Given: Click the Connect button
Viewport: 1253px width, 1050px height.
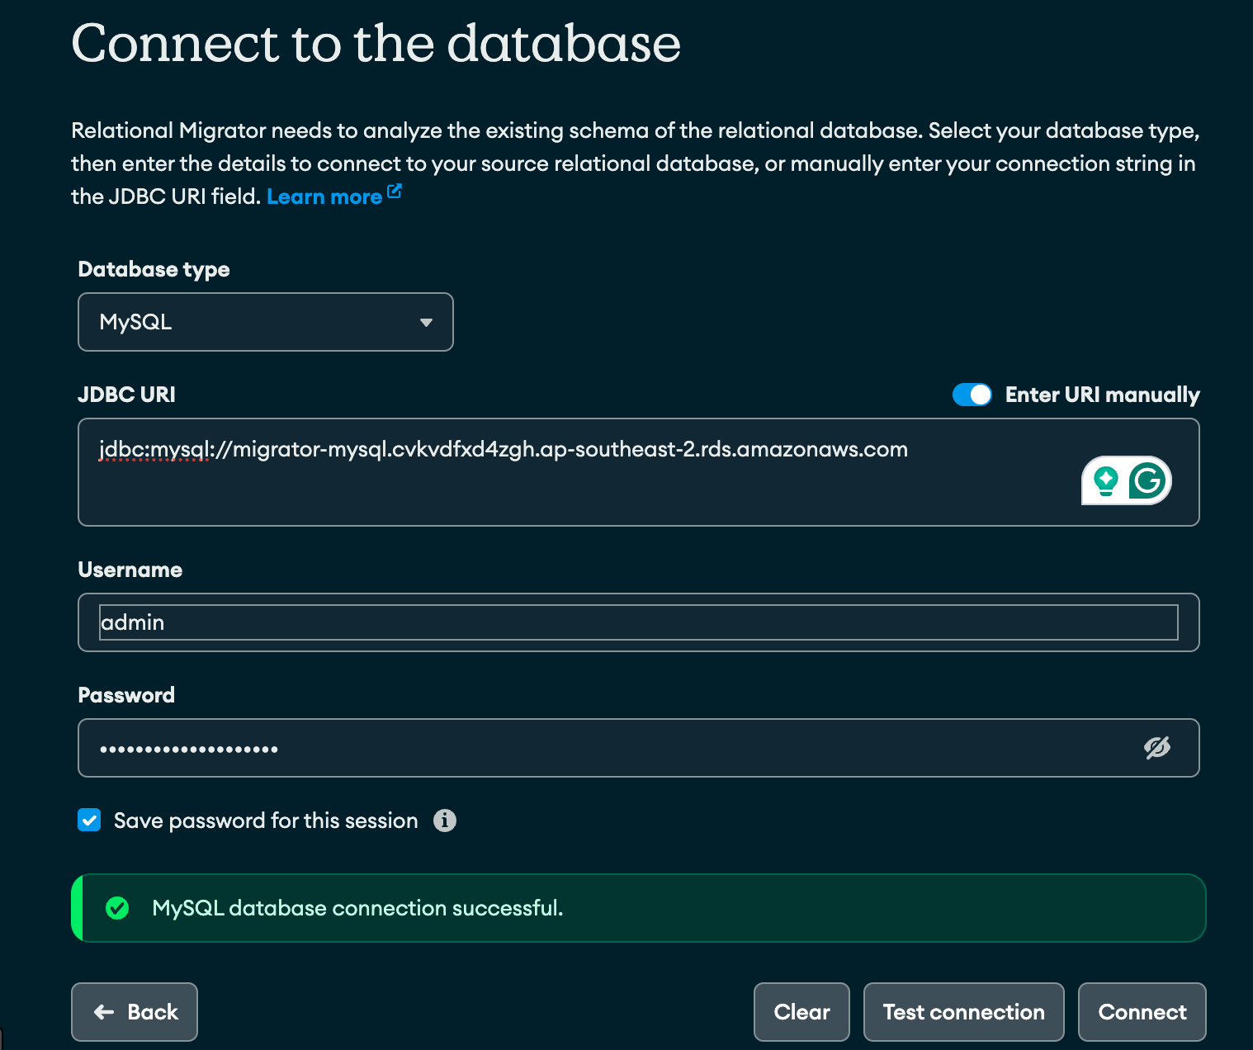Looking at the screenshot, I should point(1142,1012).
